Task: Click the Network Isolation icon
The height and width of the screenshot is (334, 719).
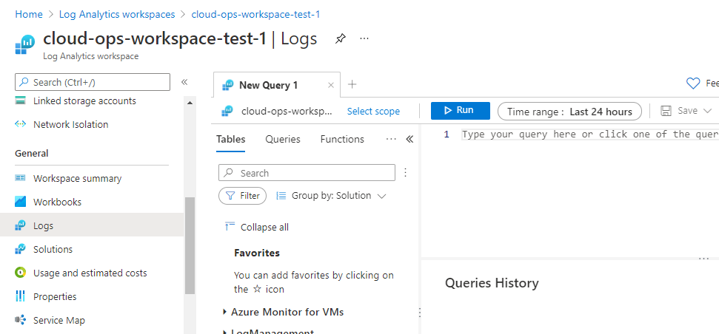Action: point(20,124)
